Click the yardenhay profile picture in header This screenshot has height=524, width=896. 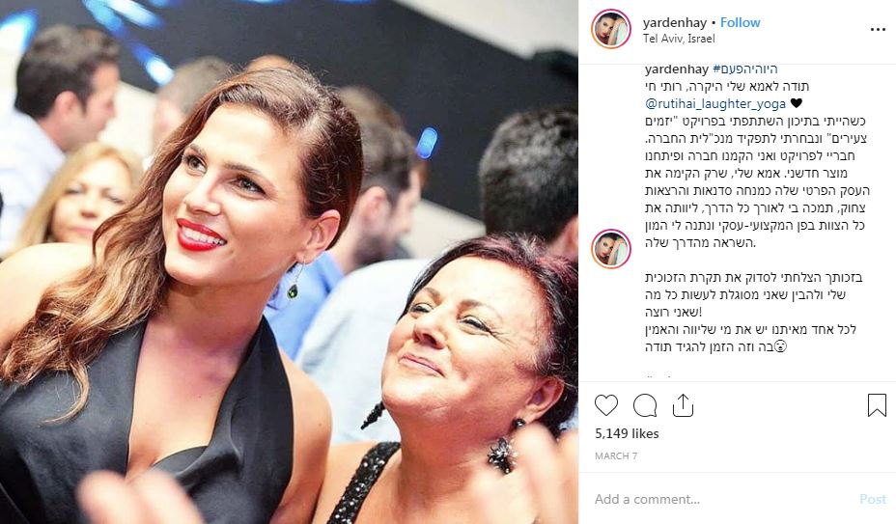[611, 29]
